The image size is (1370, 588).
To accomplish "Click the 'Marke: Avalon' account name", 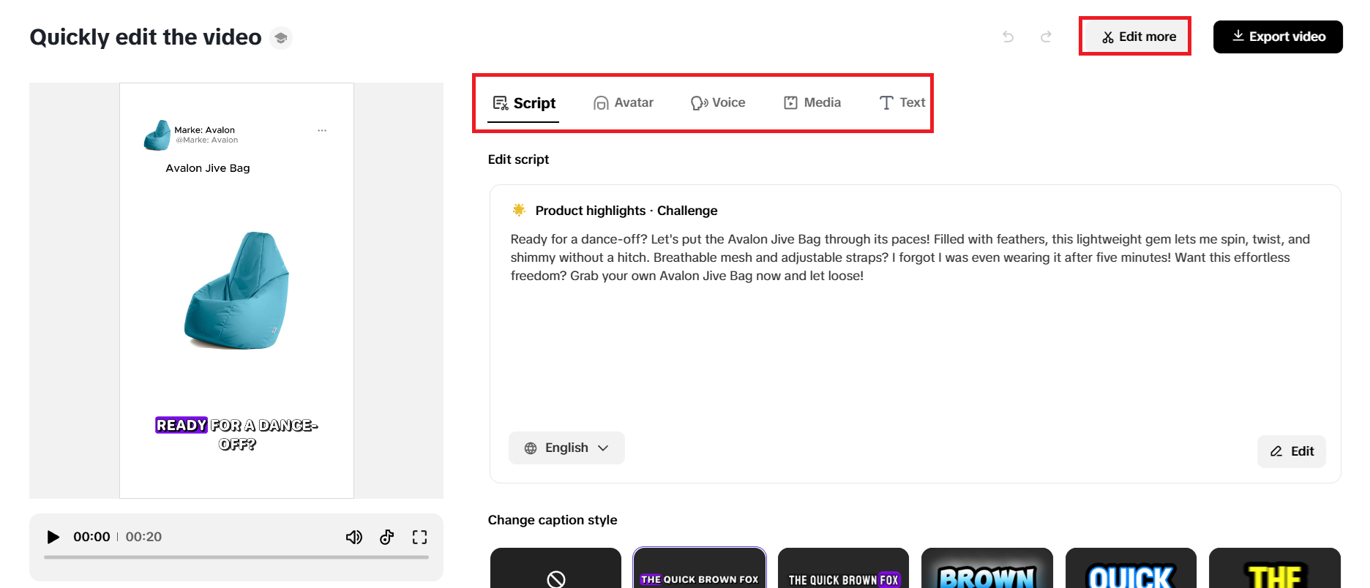I will [x=204, y=130].
